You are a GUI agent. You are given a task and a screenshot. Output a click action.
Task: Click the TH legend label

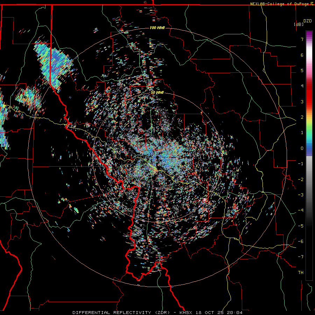point(301,273)
